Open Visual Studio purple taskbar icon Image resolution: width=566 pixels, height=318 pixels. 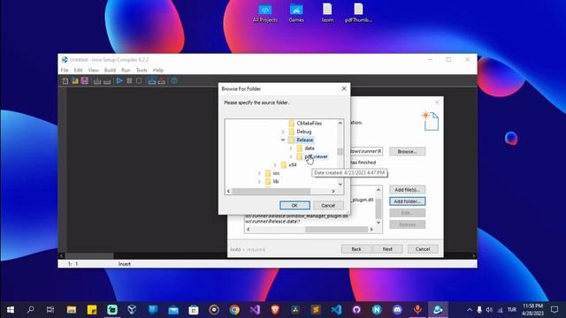pos(255,310)
